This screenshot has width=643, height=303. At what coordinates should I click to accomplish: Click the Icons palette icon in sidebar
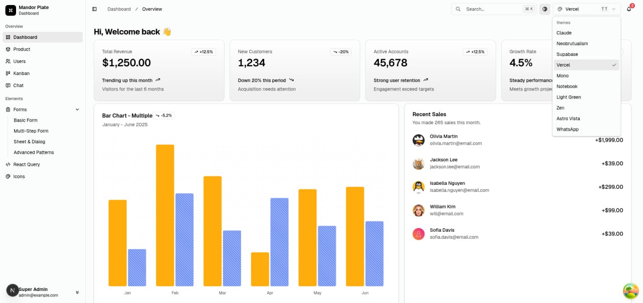8,176
